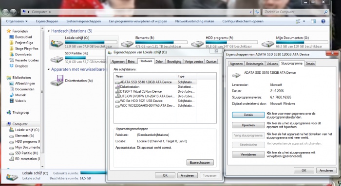Switch to the Delen tab
Screen dimensions: 341x186
159,62
